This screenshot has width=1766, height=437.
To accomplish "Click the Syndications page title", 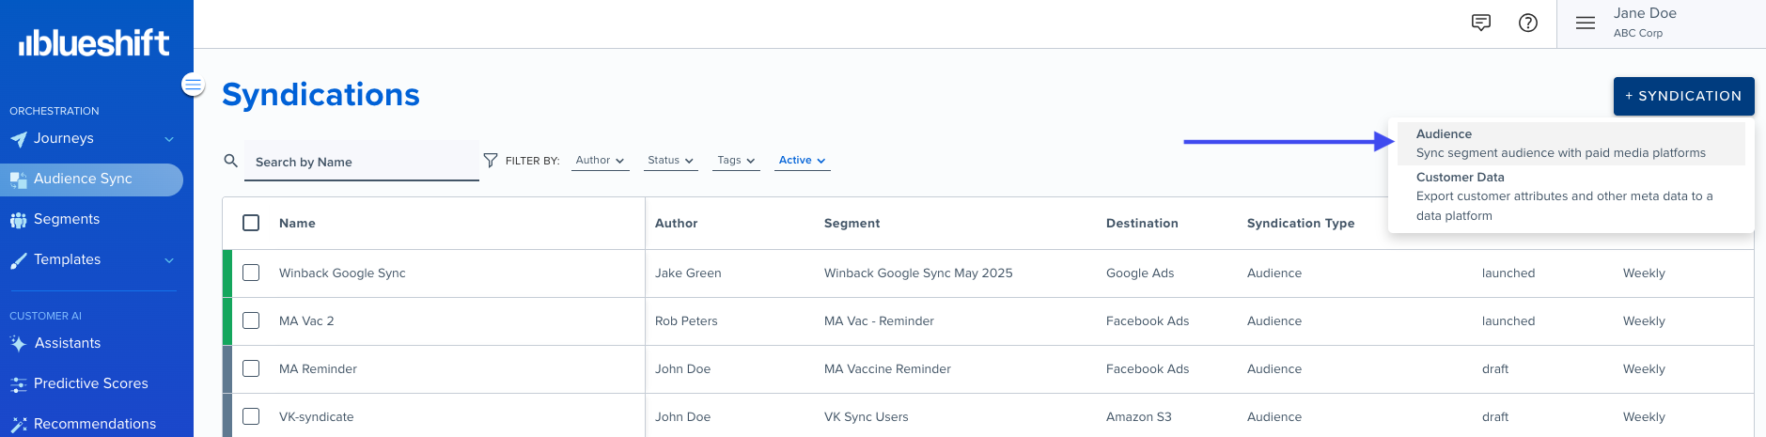I will [x=320, y=95].
